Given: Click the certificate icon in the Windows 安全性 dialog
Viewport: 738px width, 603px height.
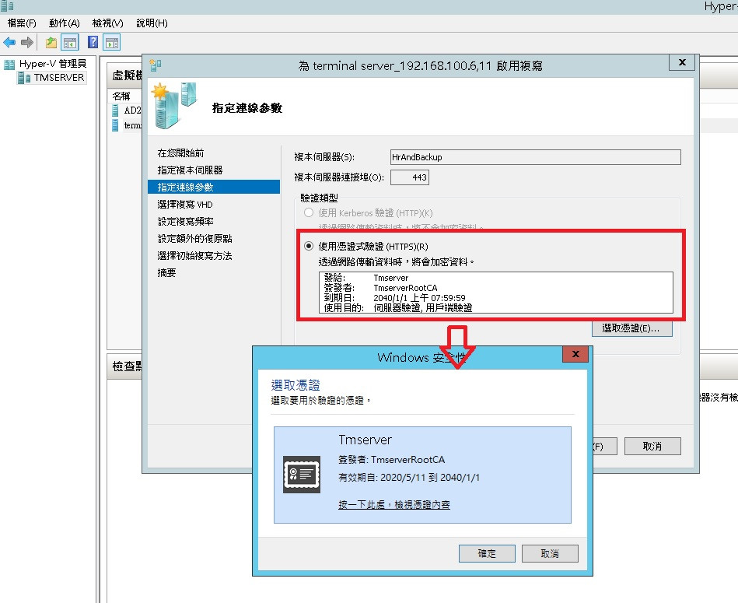Looking at the screenshot, I should pos(302,474).
